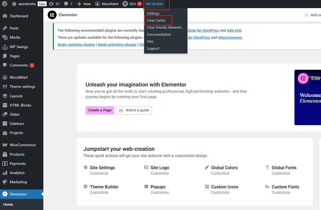Screen dimensions: 321x210
Task: Open WP Rocket Settings menu item
Action: [153, 13]
